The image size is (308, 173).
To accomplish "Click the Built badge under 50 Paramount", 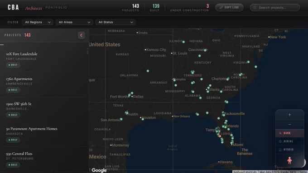I will click(13, 140).
